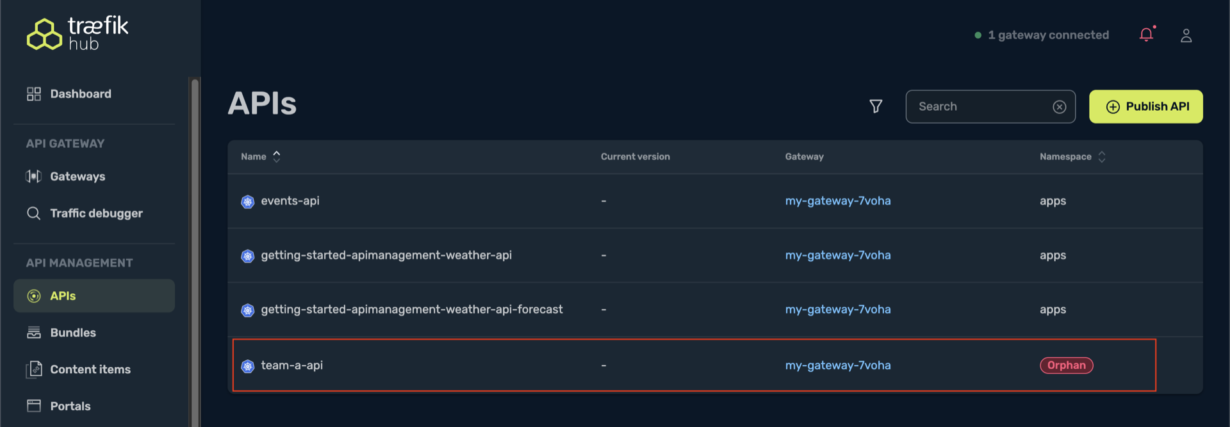Click the APIs target icon
This screenshot has height=427, width=1230.
[x=34, y=296]
